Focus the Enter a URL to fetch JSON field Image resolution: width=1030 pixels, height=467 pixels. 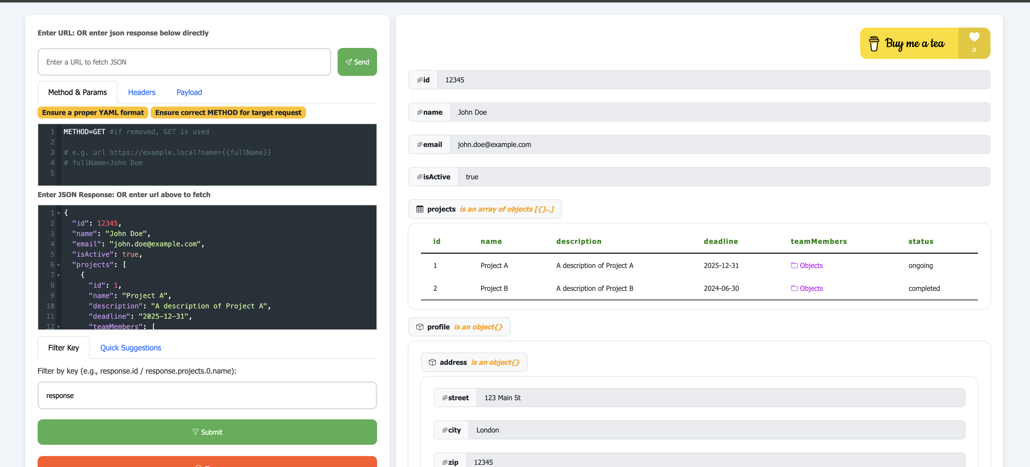pos(184,62)
